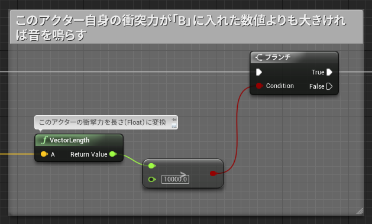Select the ブランチ node header

tap(294, 57)
